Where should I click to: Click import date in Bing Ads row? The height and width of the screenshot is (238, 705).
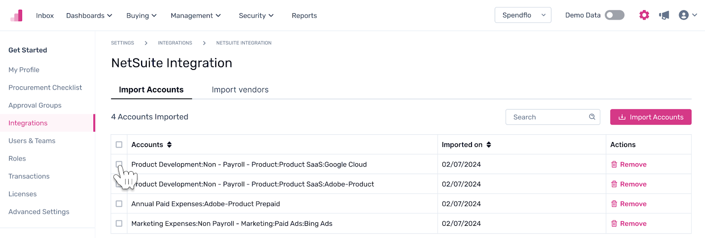tap(461, 224)
